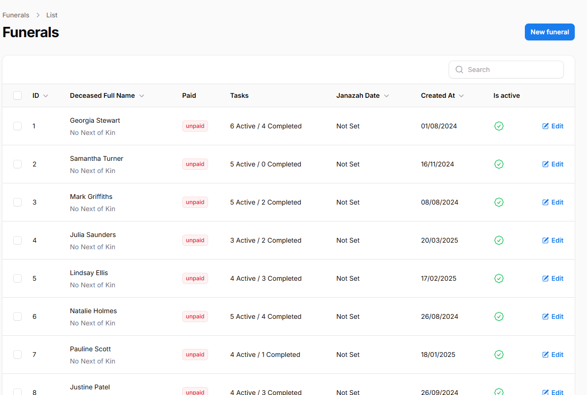Click the edit icon in Lindsay Ellis row
The height and width of the screenshot is (395, 587).
546,278
